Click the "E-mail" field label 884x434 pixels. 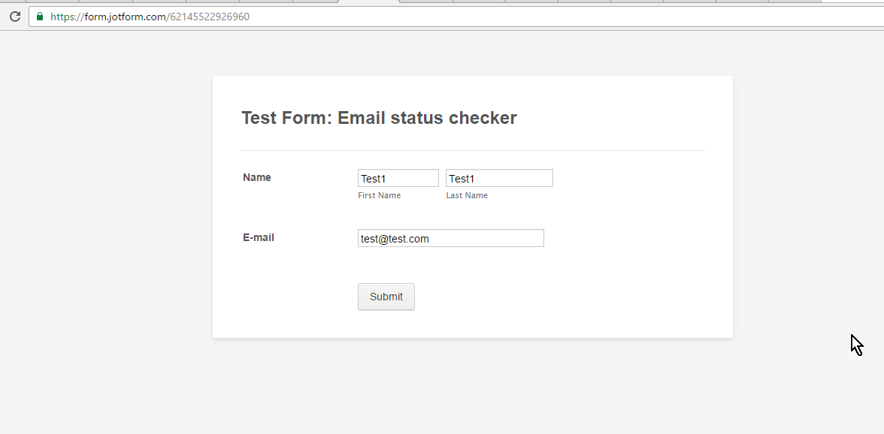(x=259, y=238)
